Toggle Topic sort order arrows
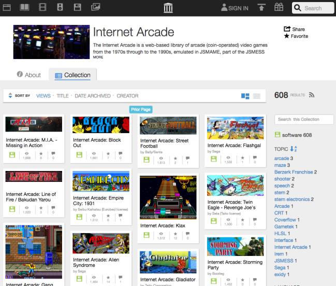Viewport: 336px width, 286px height. pos(294,149)
